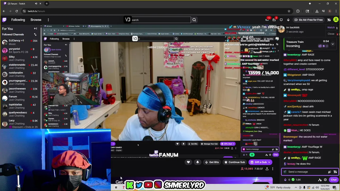Open the Twitch notifications inbox
This screenshot has height=191, width=340.
[274, 20]
